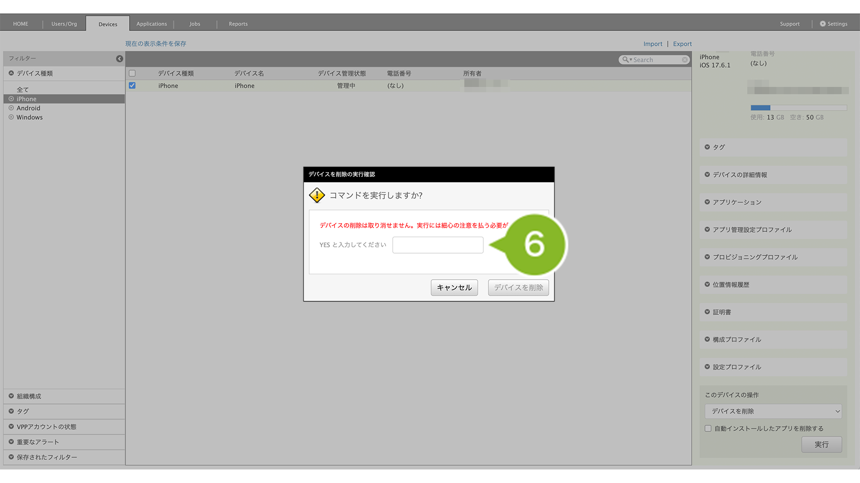Image resolution: width=860 pixels, height=483 pixels.
Task: Click the search magnifier icon
Action: coord(626,59)
